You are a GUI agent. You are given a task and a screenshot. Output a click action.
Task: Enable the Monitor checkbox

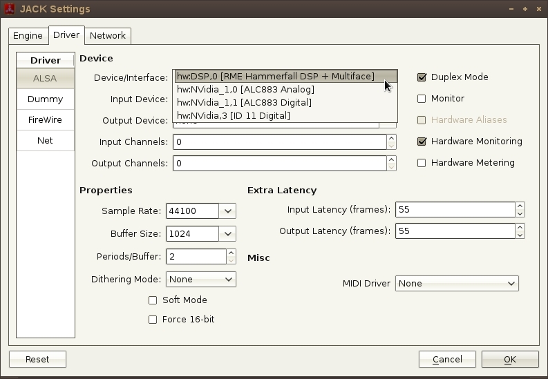(422, 99)
